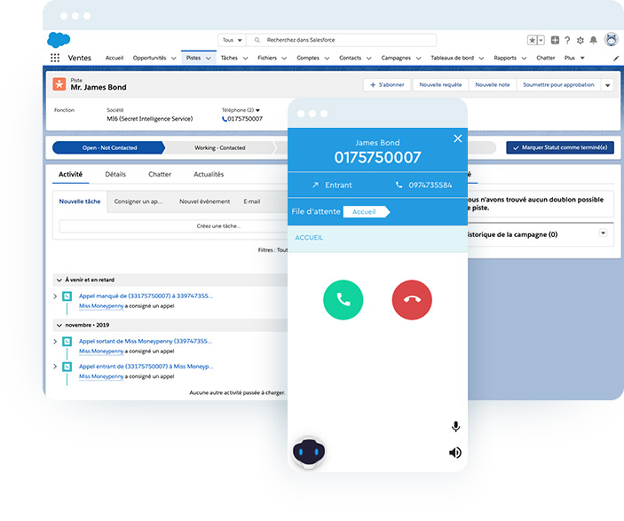Open the Tous search scope dropdown
Screen dimensions: 624x521
coord(232,40)
